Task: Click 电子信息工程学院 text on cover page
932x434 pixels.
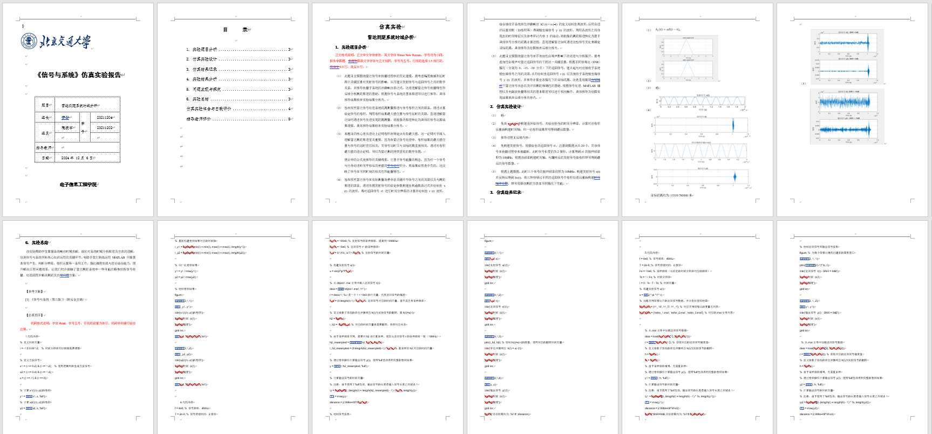Action: click(x=78, y=185)
